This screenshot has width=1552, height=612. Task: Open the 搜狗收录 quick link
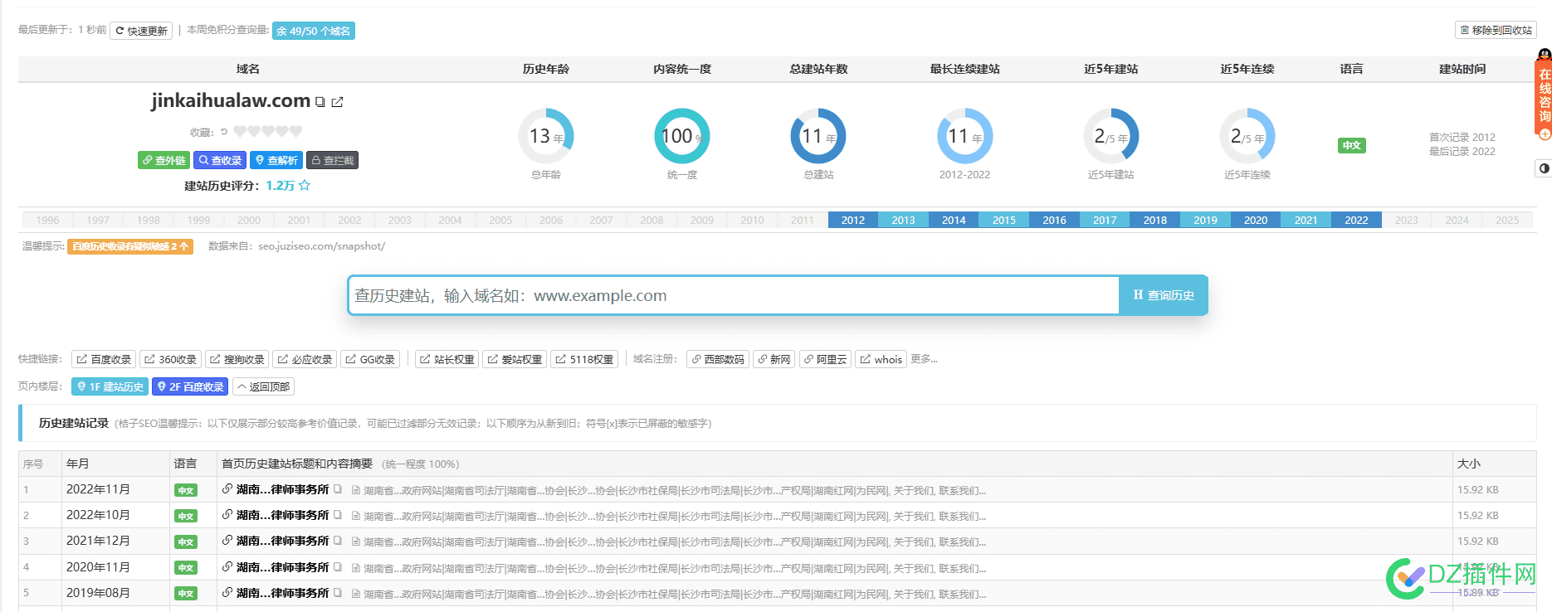click(x=237, y=359)
